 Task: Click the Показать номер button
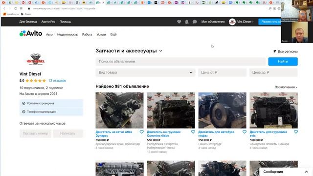(35, 133)
